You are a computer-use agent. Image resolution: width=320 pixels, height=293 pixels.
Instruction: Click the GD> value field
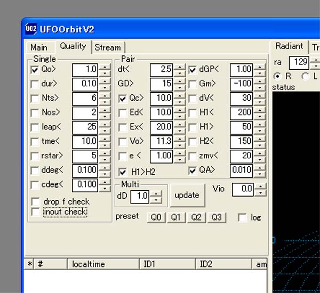pyautogui.click(x=161, y=84)
